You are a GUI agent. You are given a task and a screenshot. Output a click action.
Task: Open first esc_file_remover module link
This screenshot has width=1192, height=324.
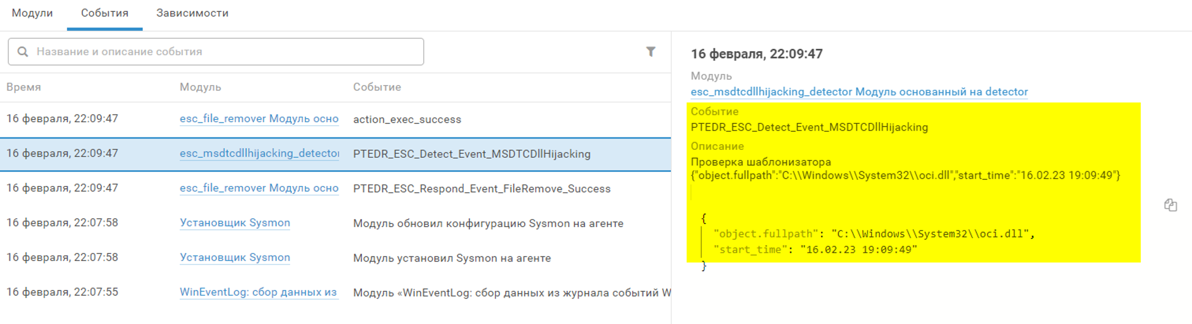259,119
